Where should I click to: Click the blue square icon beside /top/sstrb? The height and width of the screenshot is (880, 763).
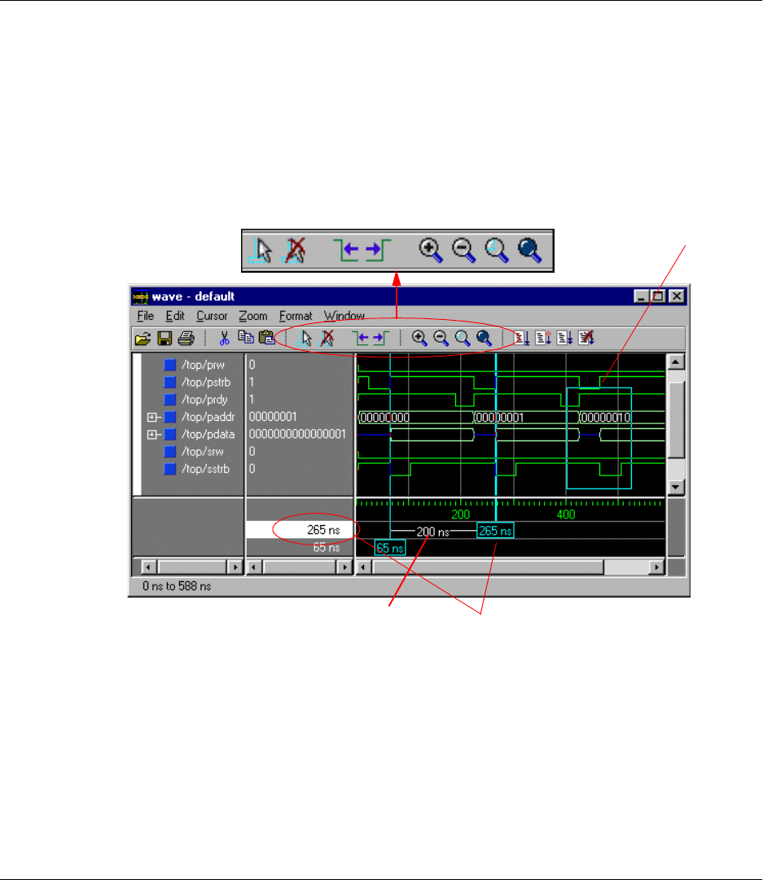tap(170, 469)
